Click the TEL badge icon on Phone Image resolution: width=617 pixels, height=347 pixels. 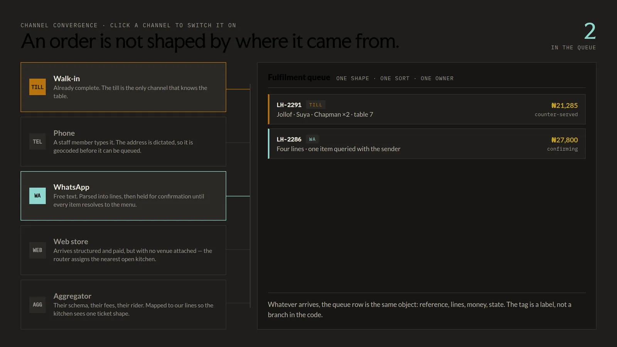pos(37,141)
